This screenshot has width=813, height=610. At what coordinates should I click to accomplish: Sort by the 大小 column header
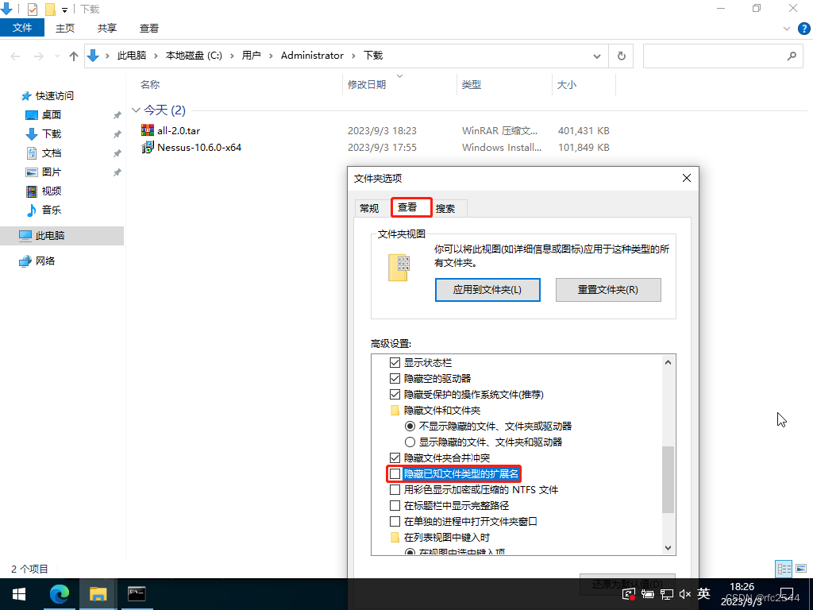pos(566,84)
